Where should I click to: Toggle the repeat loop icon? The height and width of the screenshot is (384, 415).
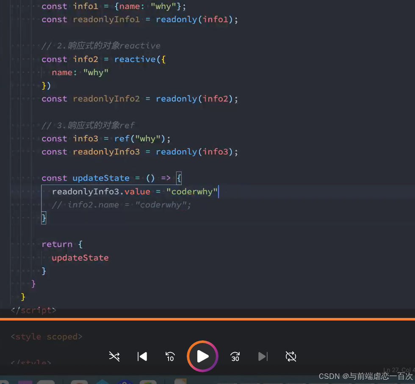pyautogui.click(x=291, y=356)
